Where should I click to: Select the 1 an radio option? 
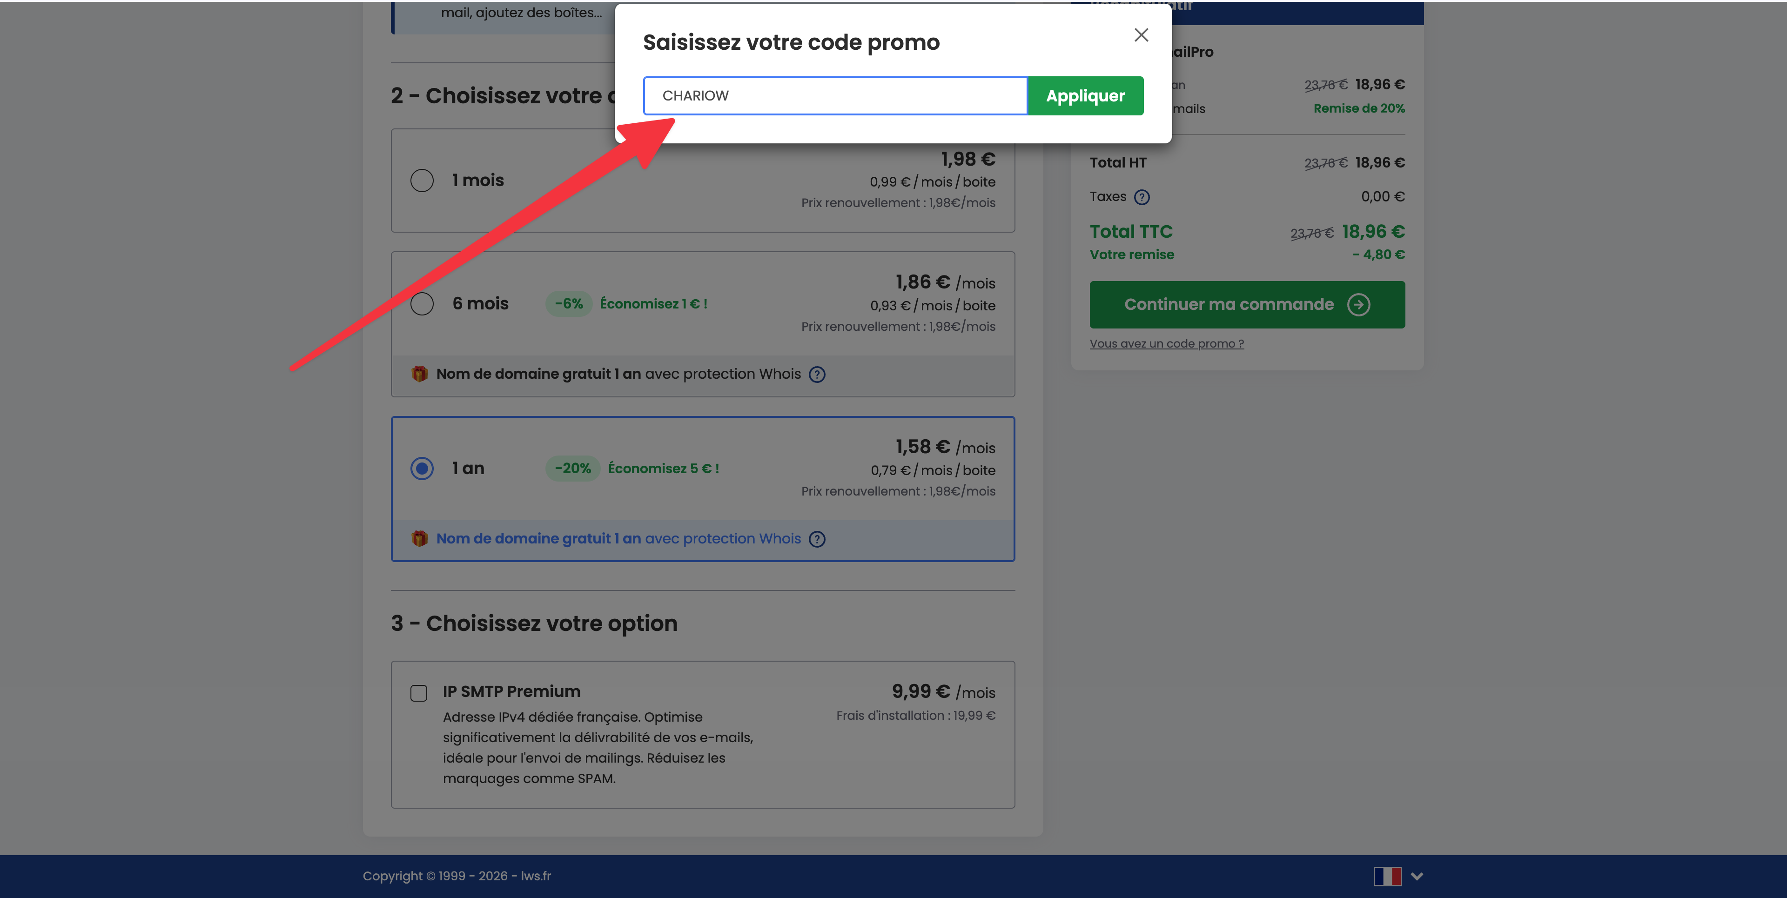[422, 468]
